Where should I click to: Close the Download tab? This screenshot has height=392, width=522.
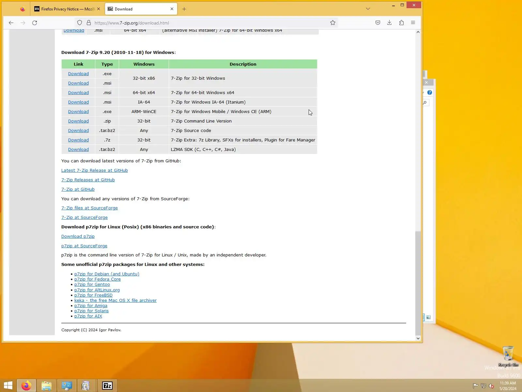point(172,9)
